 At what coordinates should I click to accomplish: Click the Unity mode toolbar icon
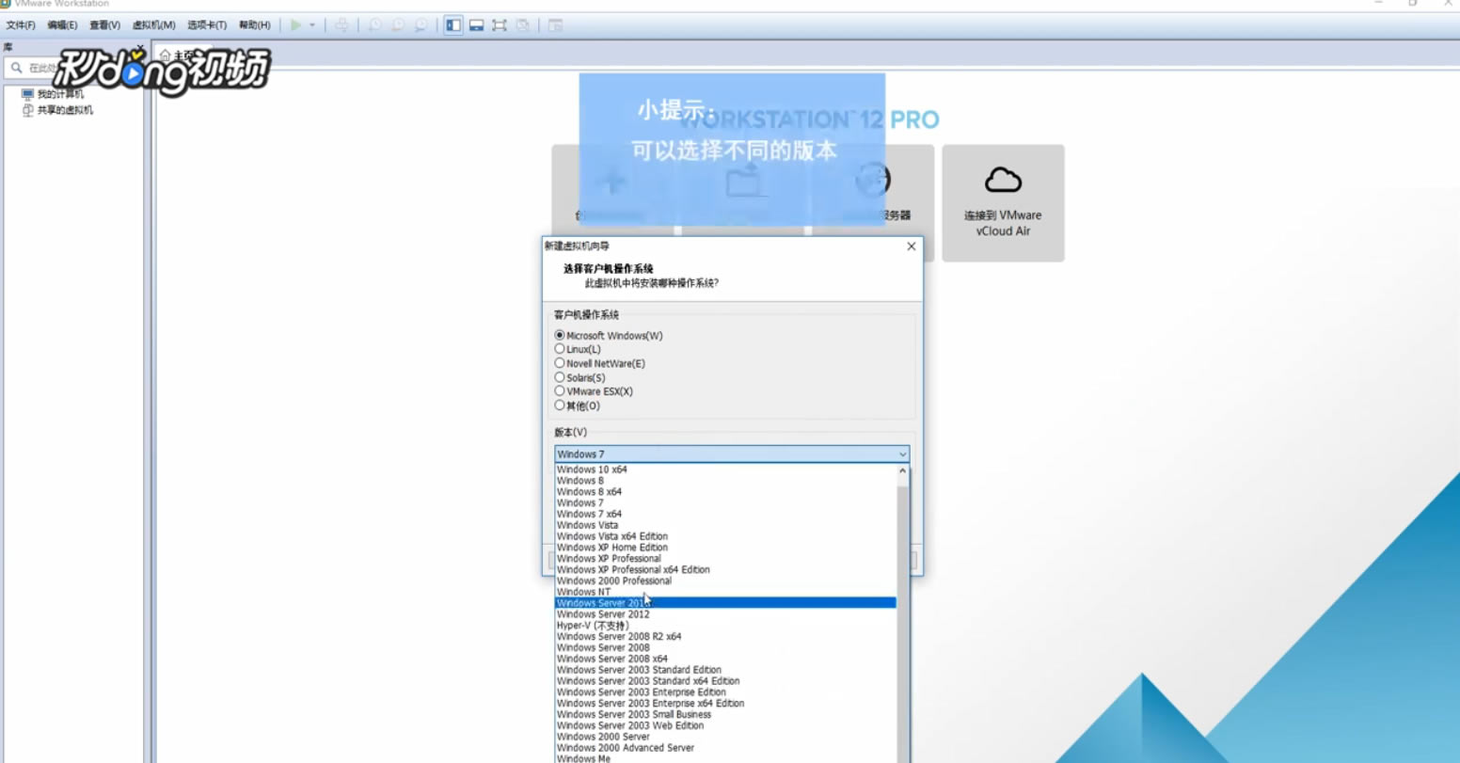tap(523, 25)
